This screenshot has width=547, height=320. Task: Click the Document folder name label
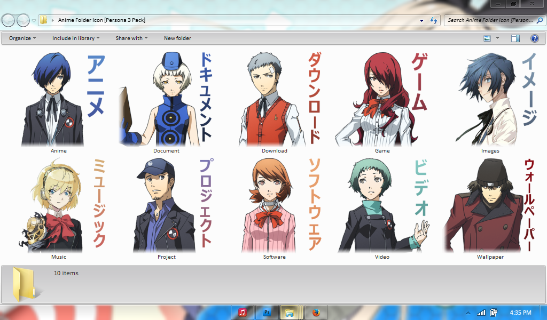click(167, 151)
